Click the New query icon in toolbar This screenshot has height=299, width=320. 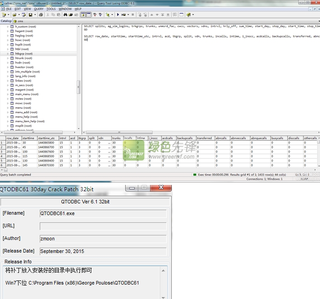pyautogui.click(x=4, y=15)
